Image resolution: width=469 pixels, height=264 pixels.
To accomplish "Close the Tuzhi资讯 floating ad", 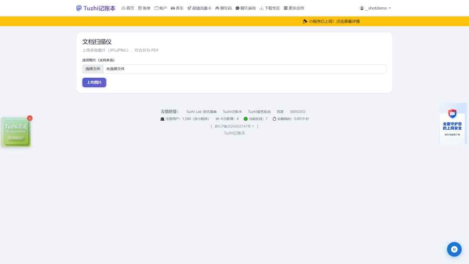I will [30, 118].
